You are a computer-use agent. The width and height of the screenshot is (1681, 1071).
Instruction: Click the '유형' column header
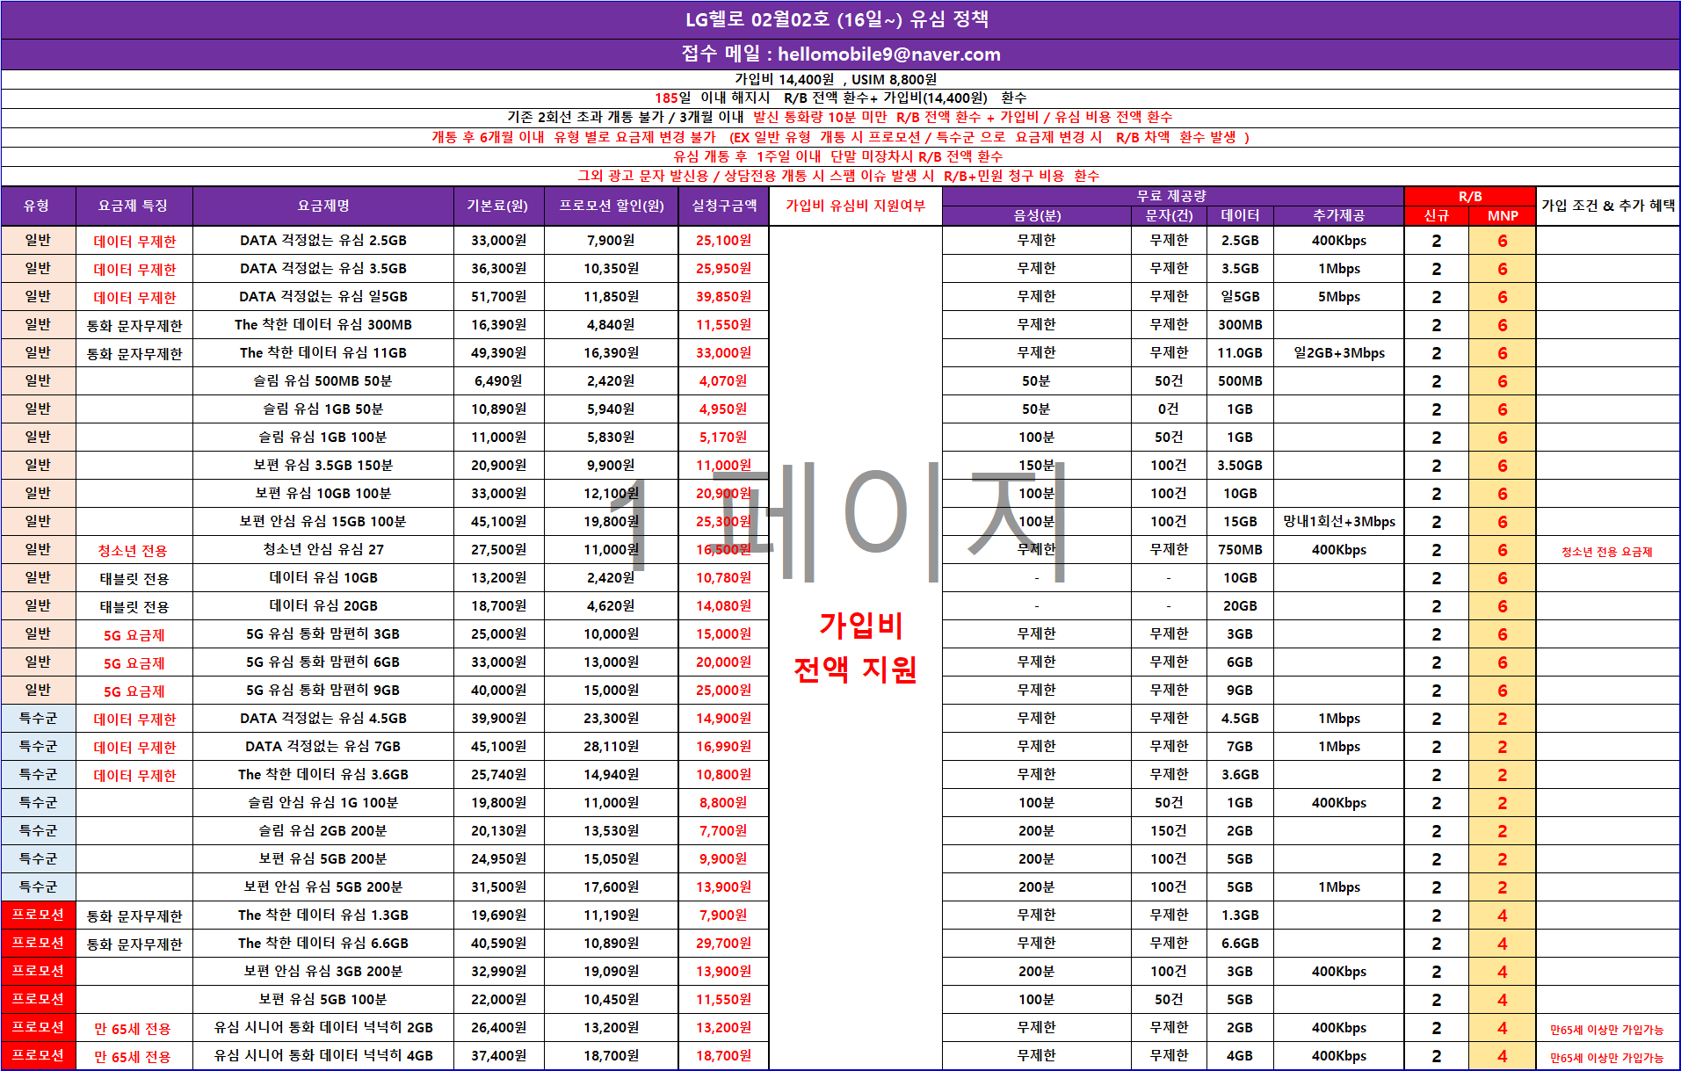point(38,206)
